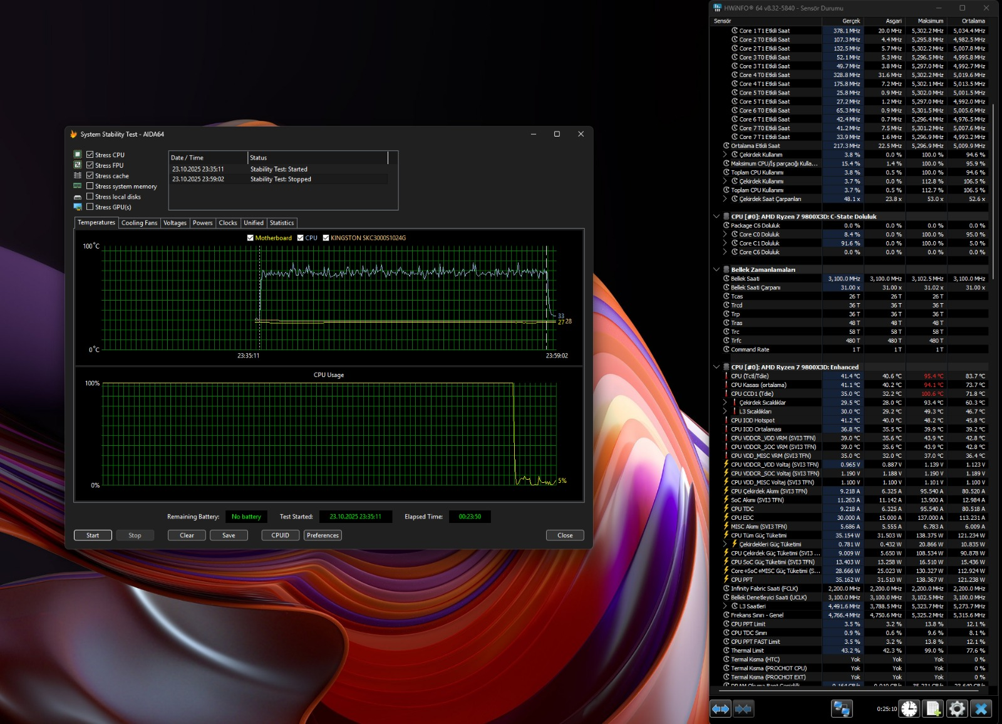
Task: Click the Maksimum column header in HWiNFO
Action: point(926,21)
